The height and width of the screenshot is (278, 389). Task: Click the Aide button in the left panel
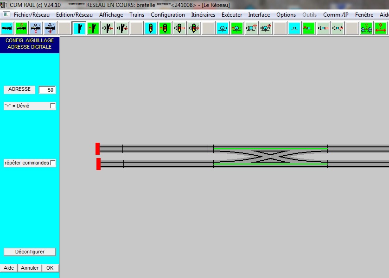[x=9, y=268]
